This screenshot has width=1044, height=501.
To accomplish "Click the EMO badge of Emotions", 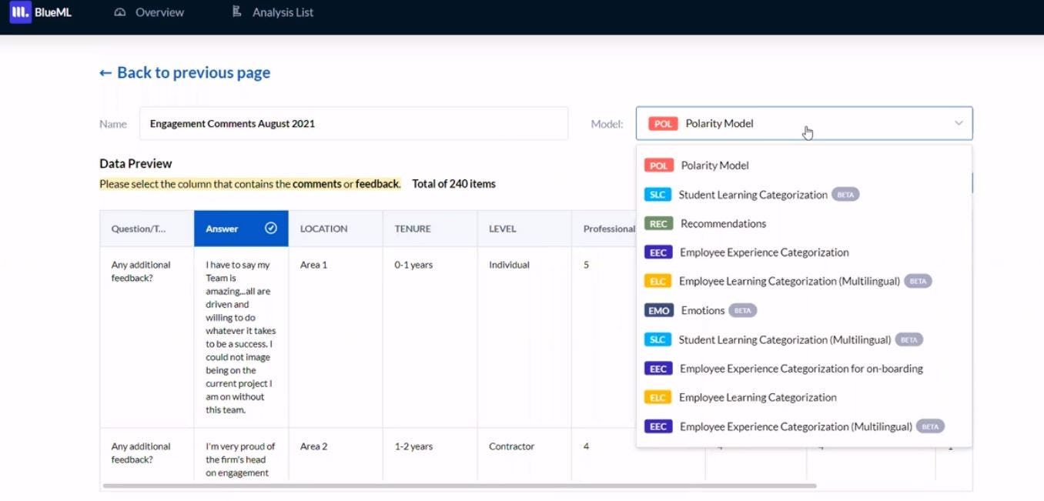I will click(x=659, y=310).
